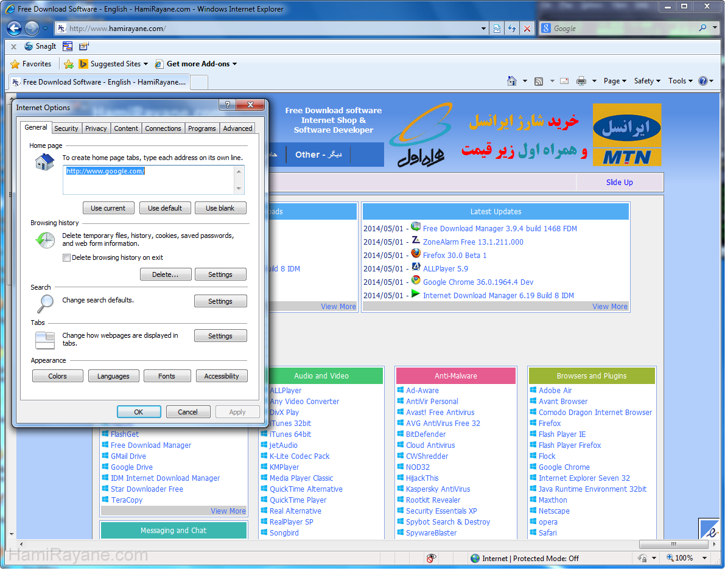Click the Google search input box
The width and height of the screenshot is (725, 569).
click(x=624, y=29)
